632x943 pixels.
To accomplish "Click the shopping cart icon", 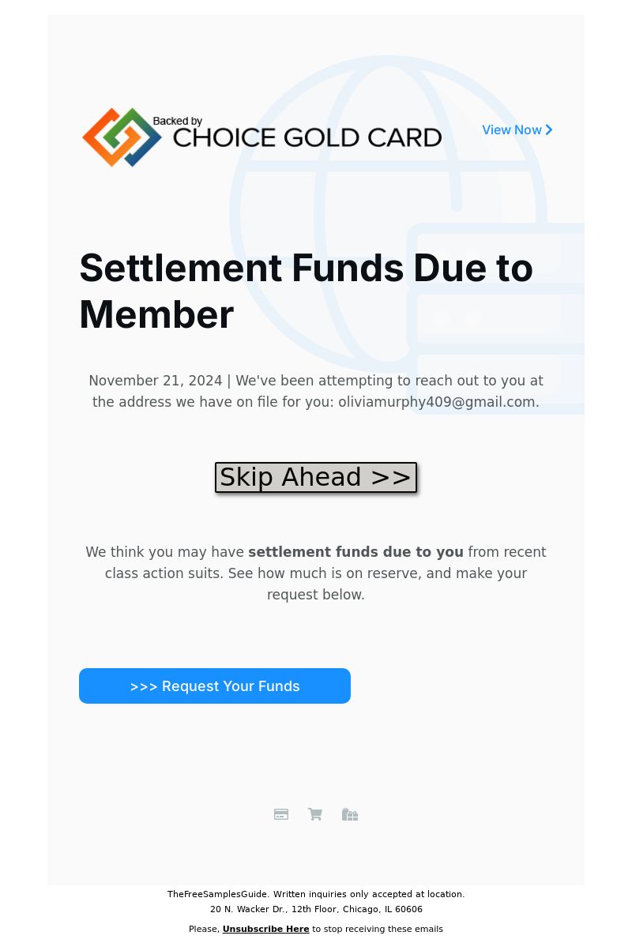I will (315, 814).
